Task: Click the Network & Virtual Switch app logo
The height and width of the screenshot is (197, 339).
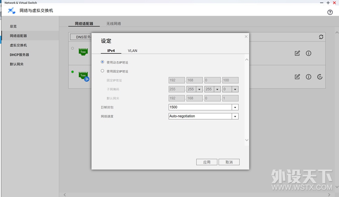Action: click(11, 10)
